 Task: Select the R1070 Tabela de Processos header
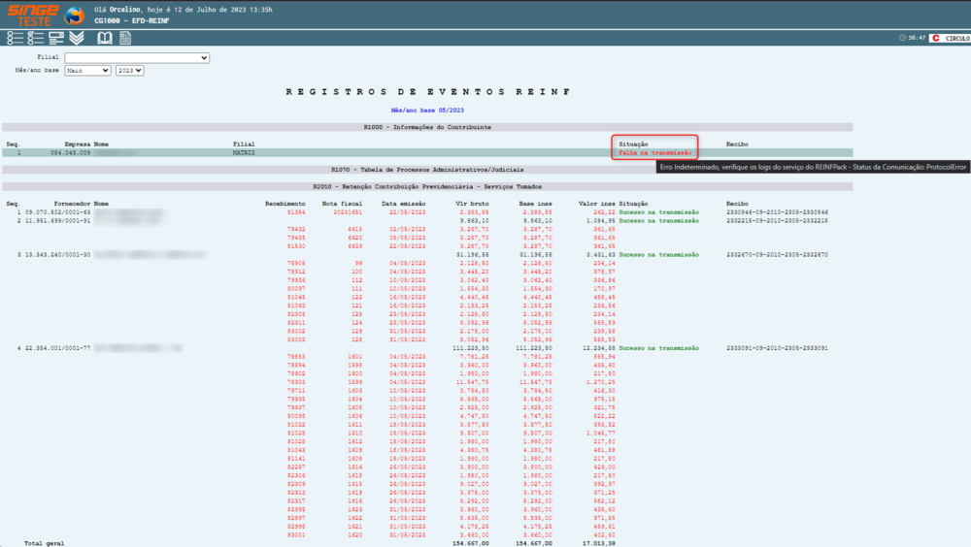click(x=426, y=169)
